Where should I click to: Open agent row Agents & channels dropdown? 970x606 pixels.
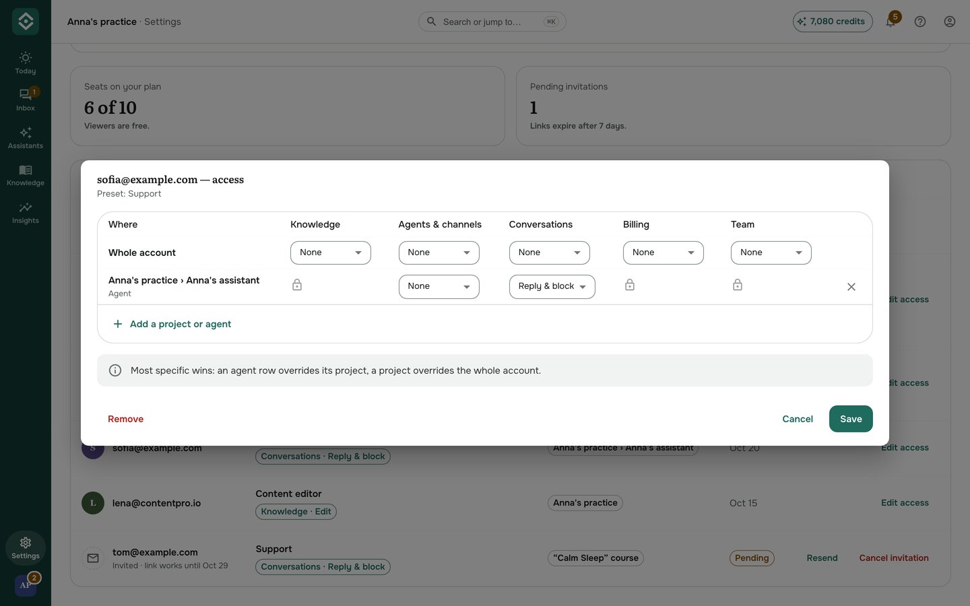(439, 286)
